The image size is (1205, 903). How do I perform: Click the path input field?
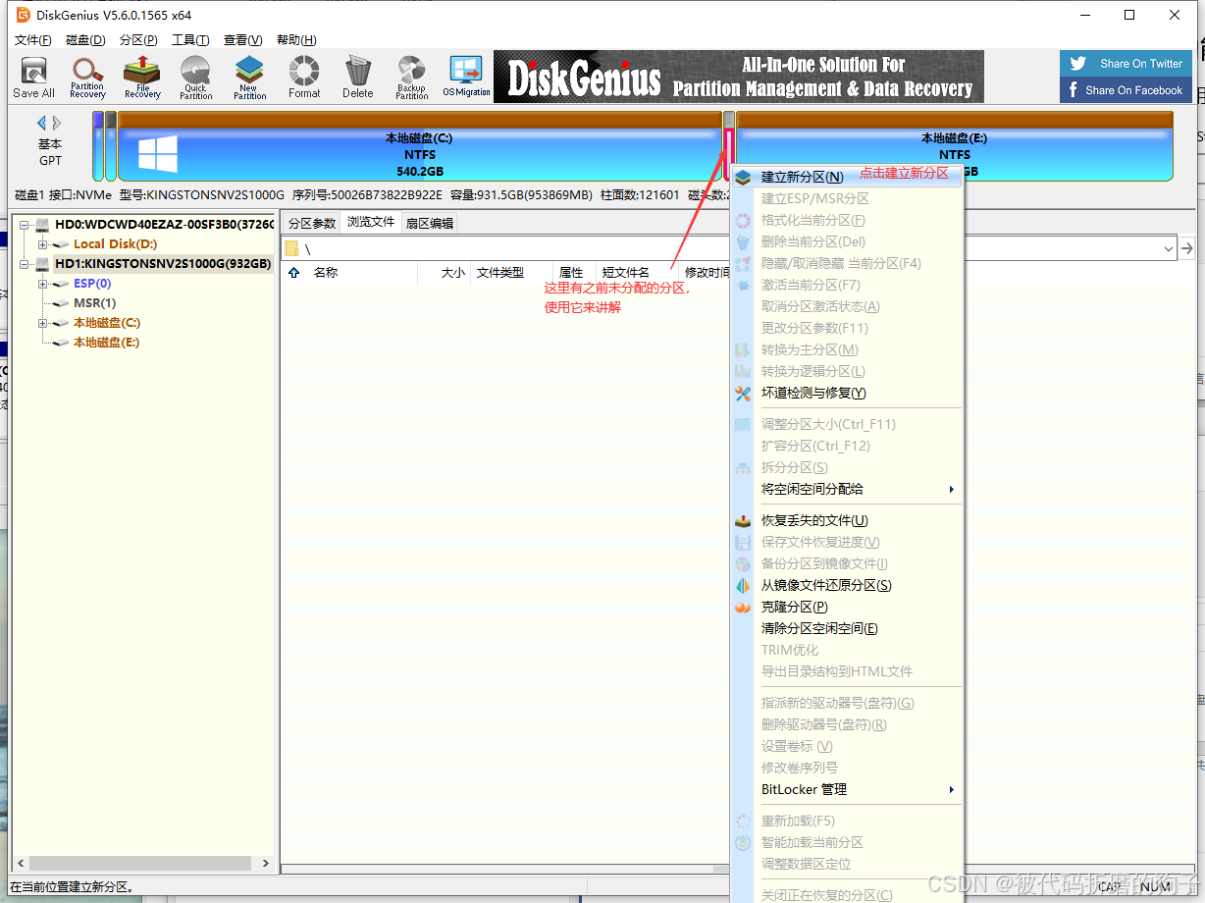tap(730, 249)
